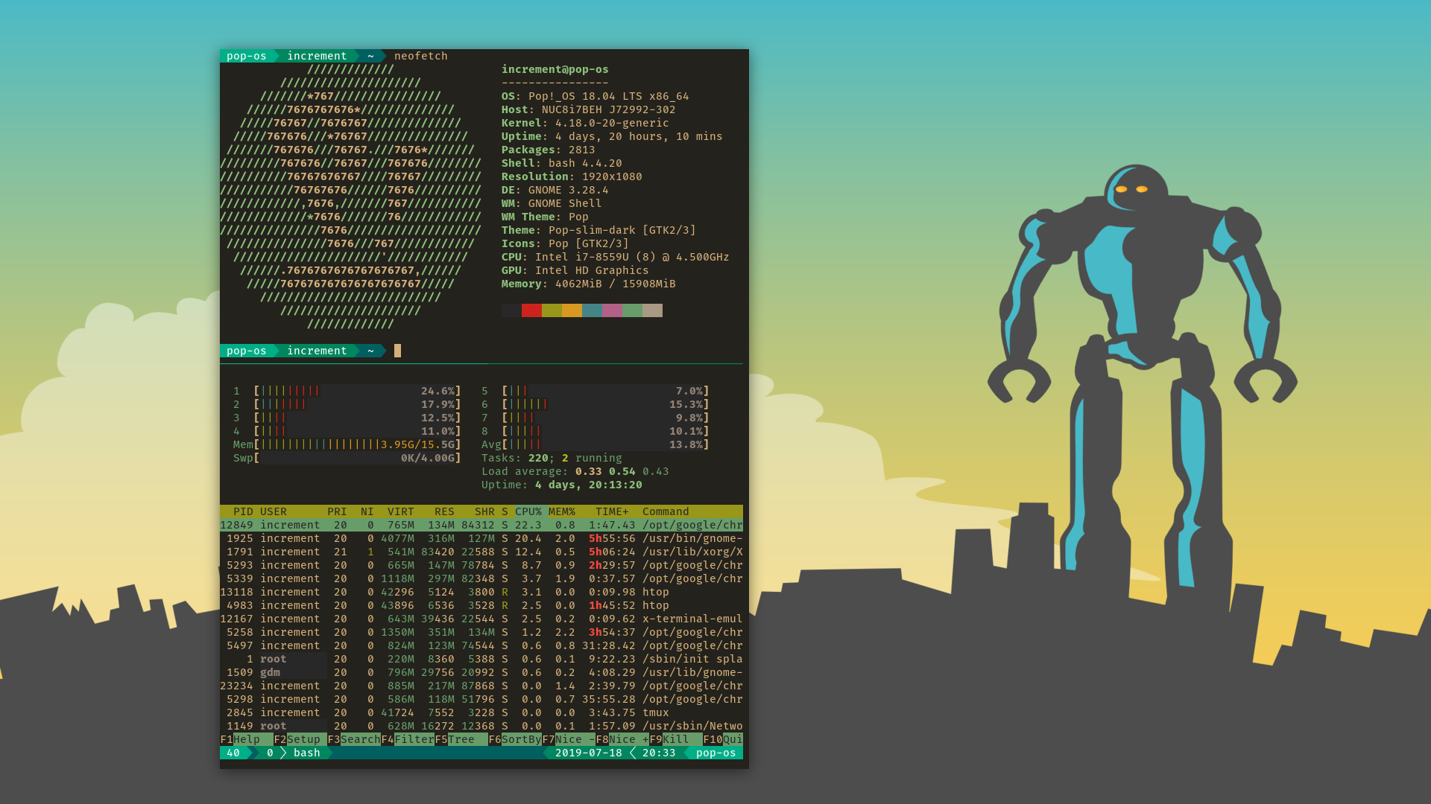Click the F1 Help button in htop
The height and width of the screenshot is (804, 1431).
246,739
